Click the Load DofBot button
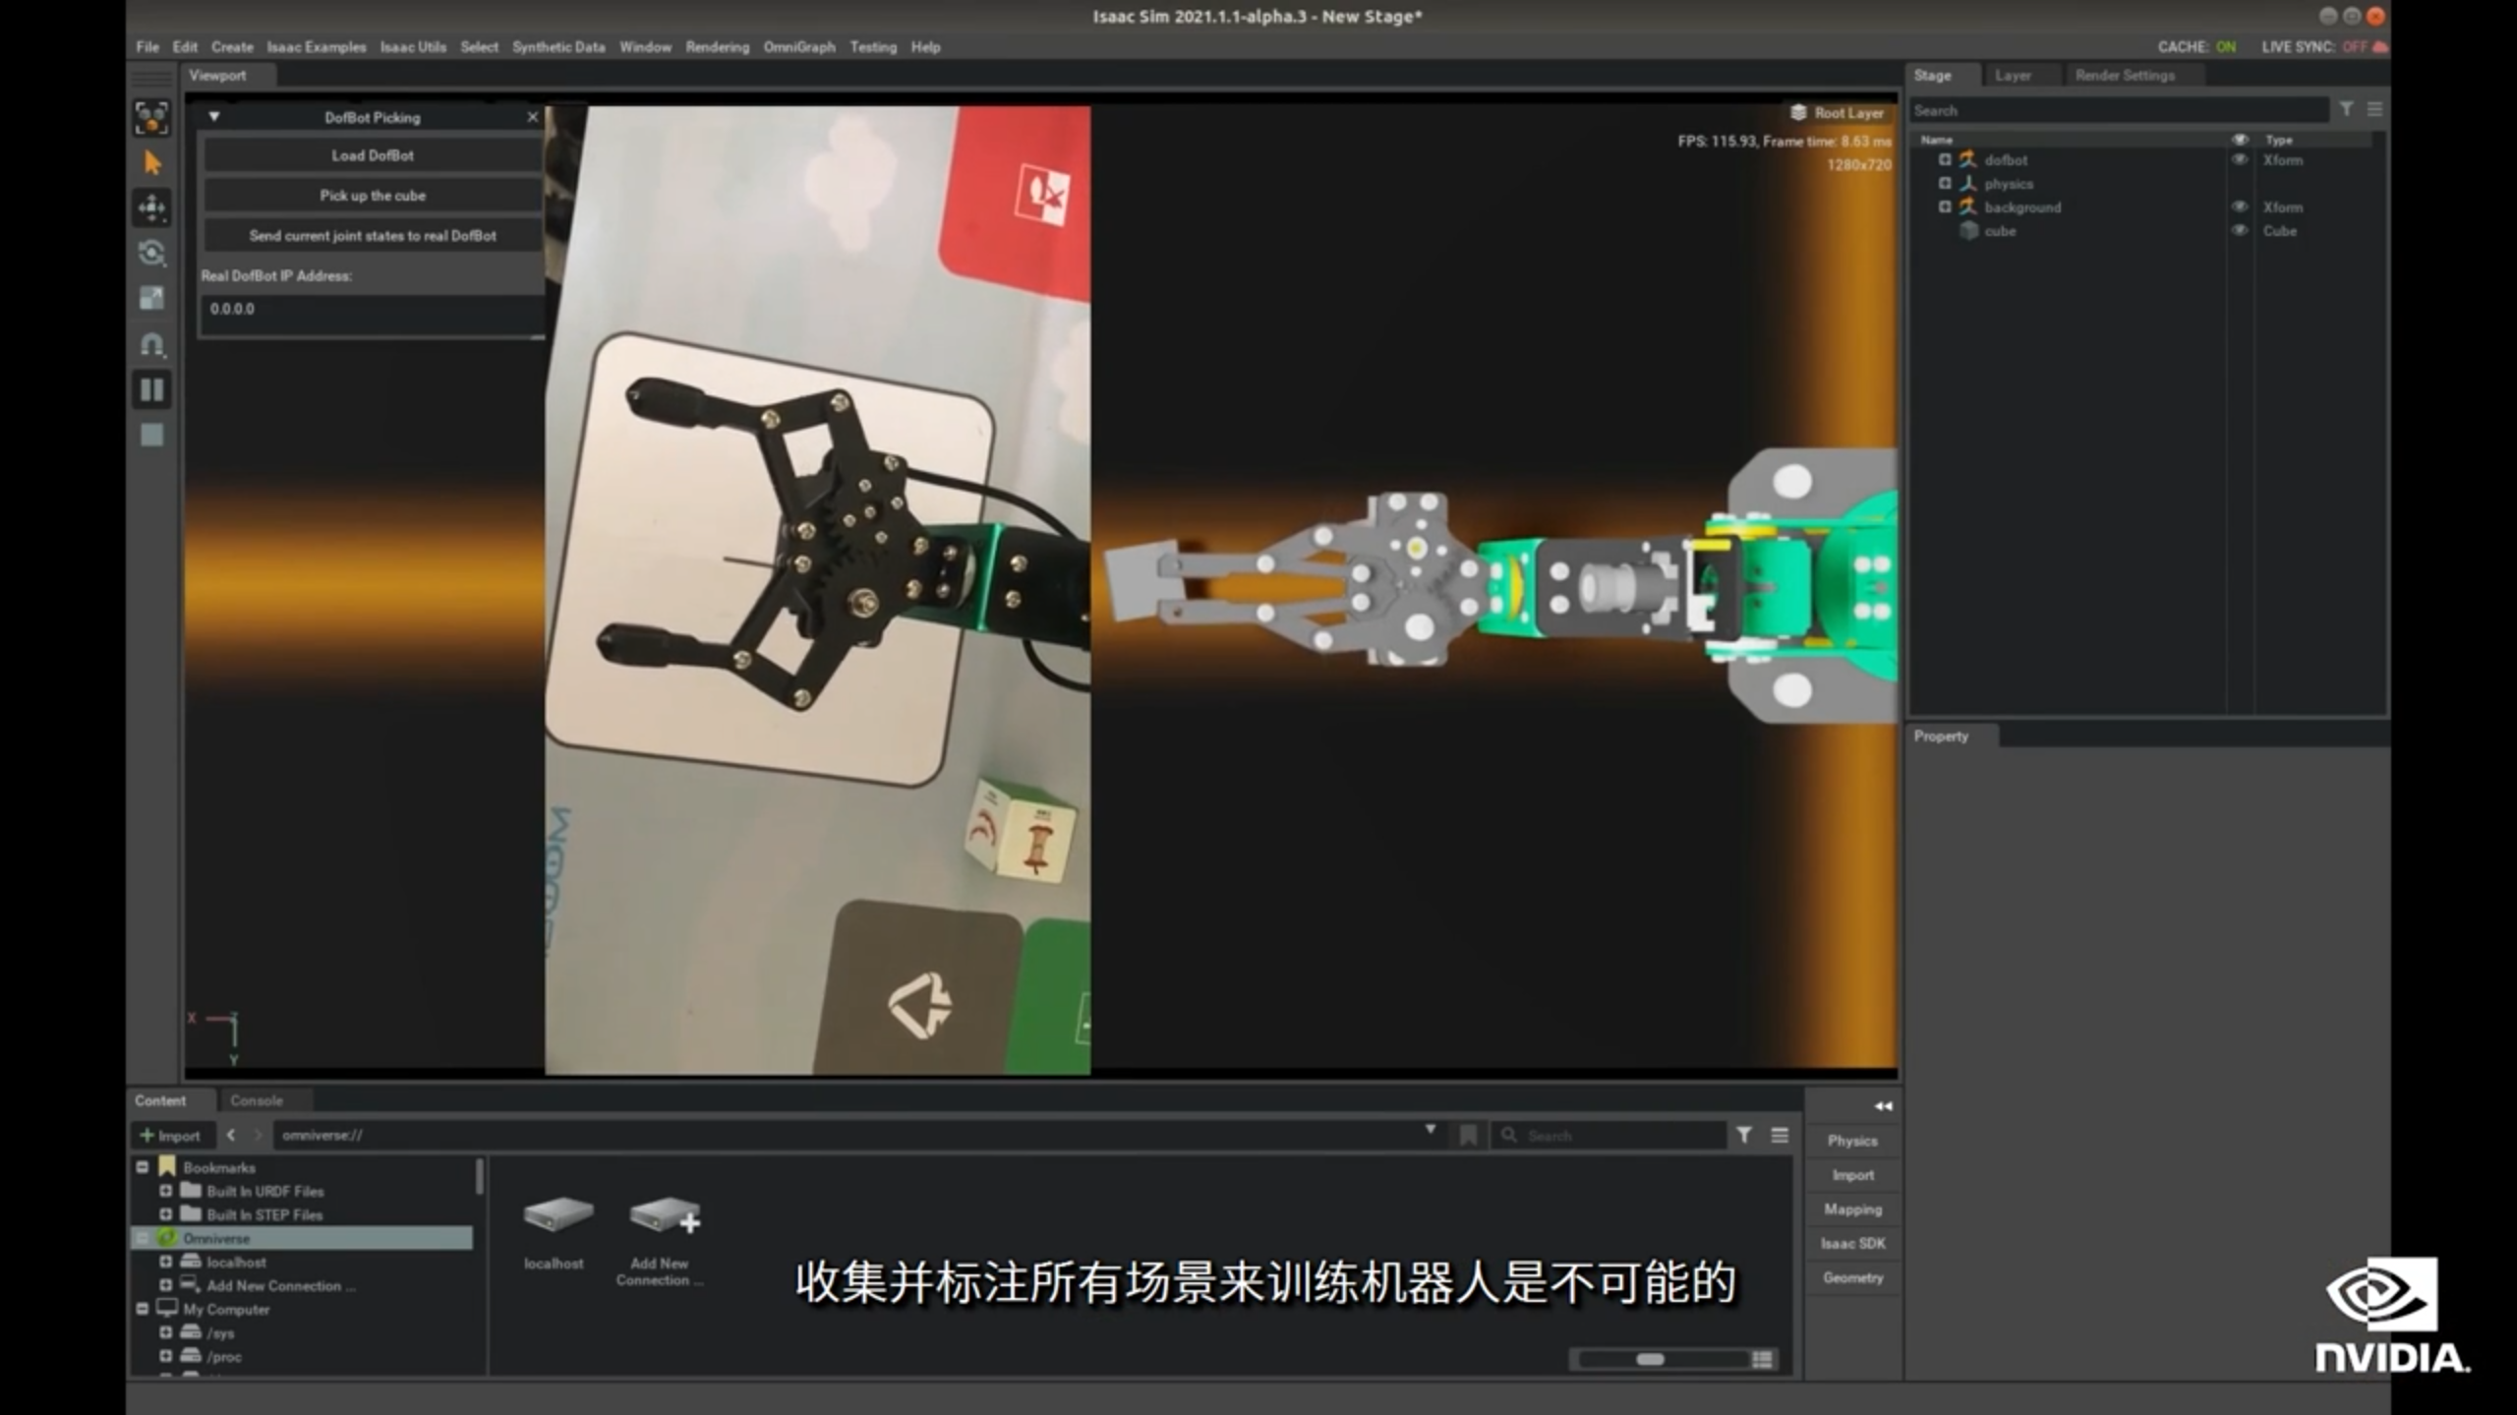The image size is (2517, 1415). (x=373, y=155)
